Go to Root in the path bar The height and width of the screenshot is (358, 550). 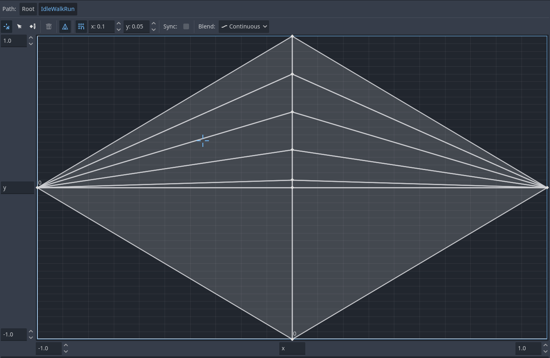pos(28,9)
